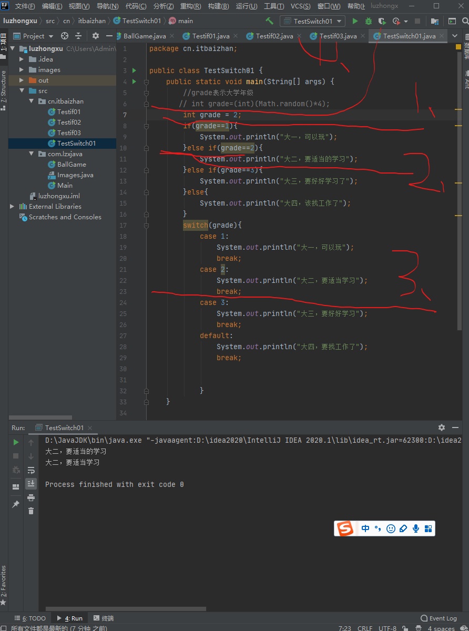Hide the Project tool window

point(109,36)
